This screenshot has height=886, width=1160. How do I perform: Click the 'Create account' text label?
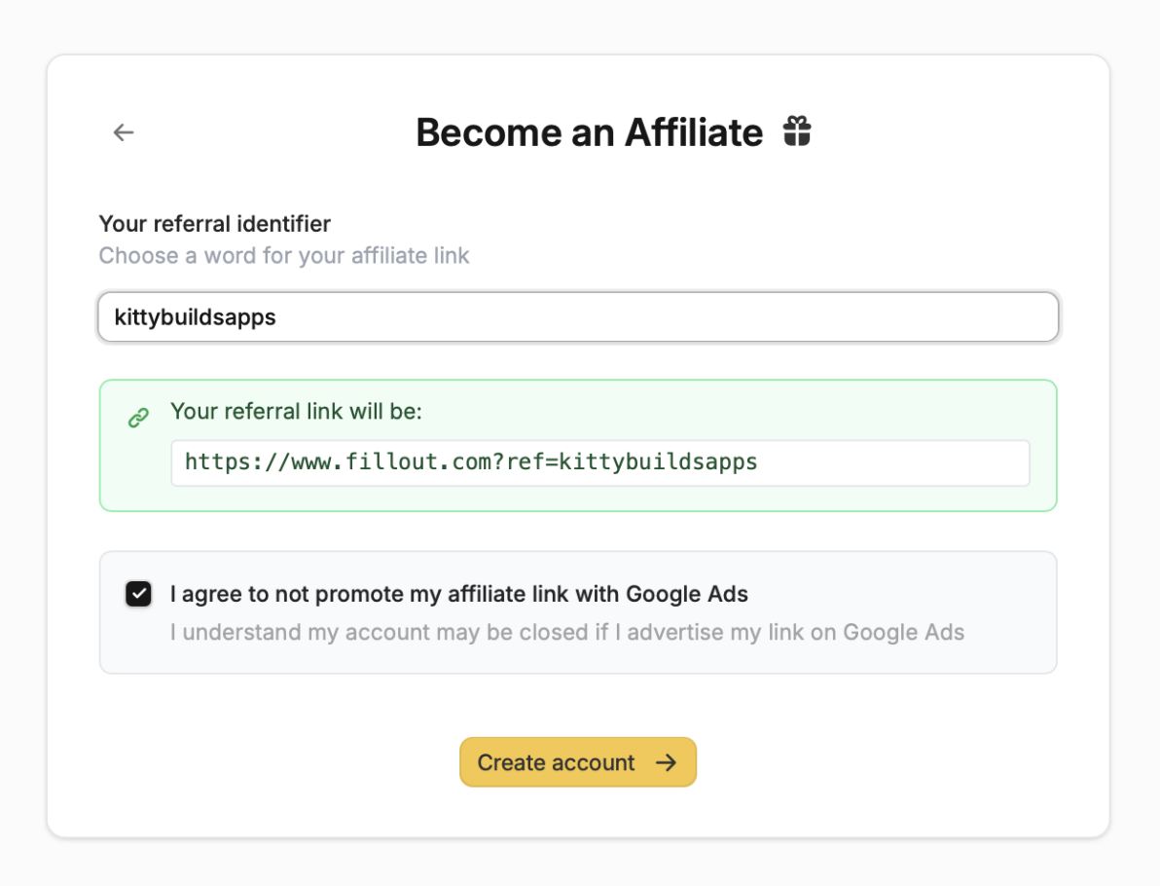pyautogui.click(x=556, y=762)
